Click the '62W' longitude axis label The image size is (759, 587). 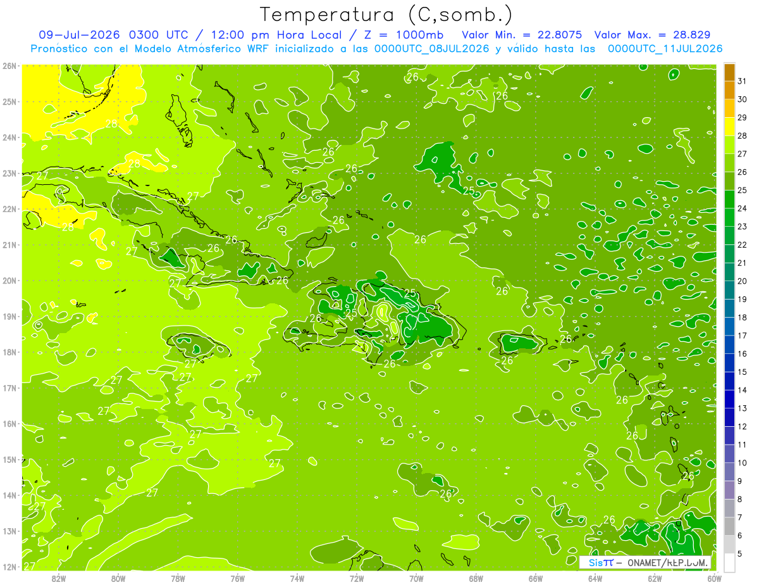click(655, 578)
